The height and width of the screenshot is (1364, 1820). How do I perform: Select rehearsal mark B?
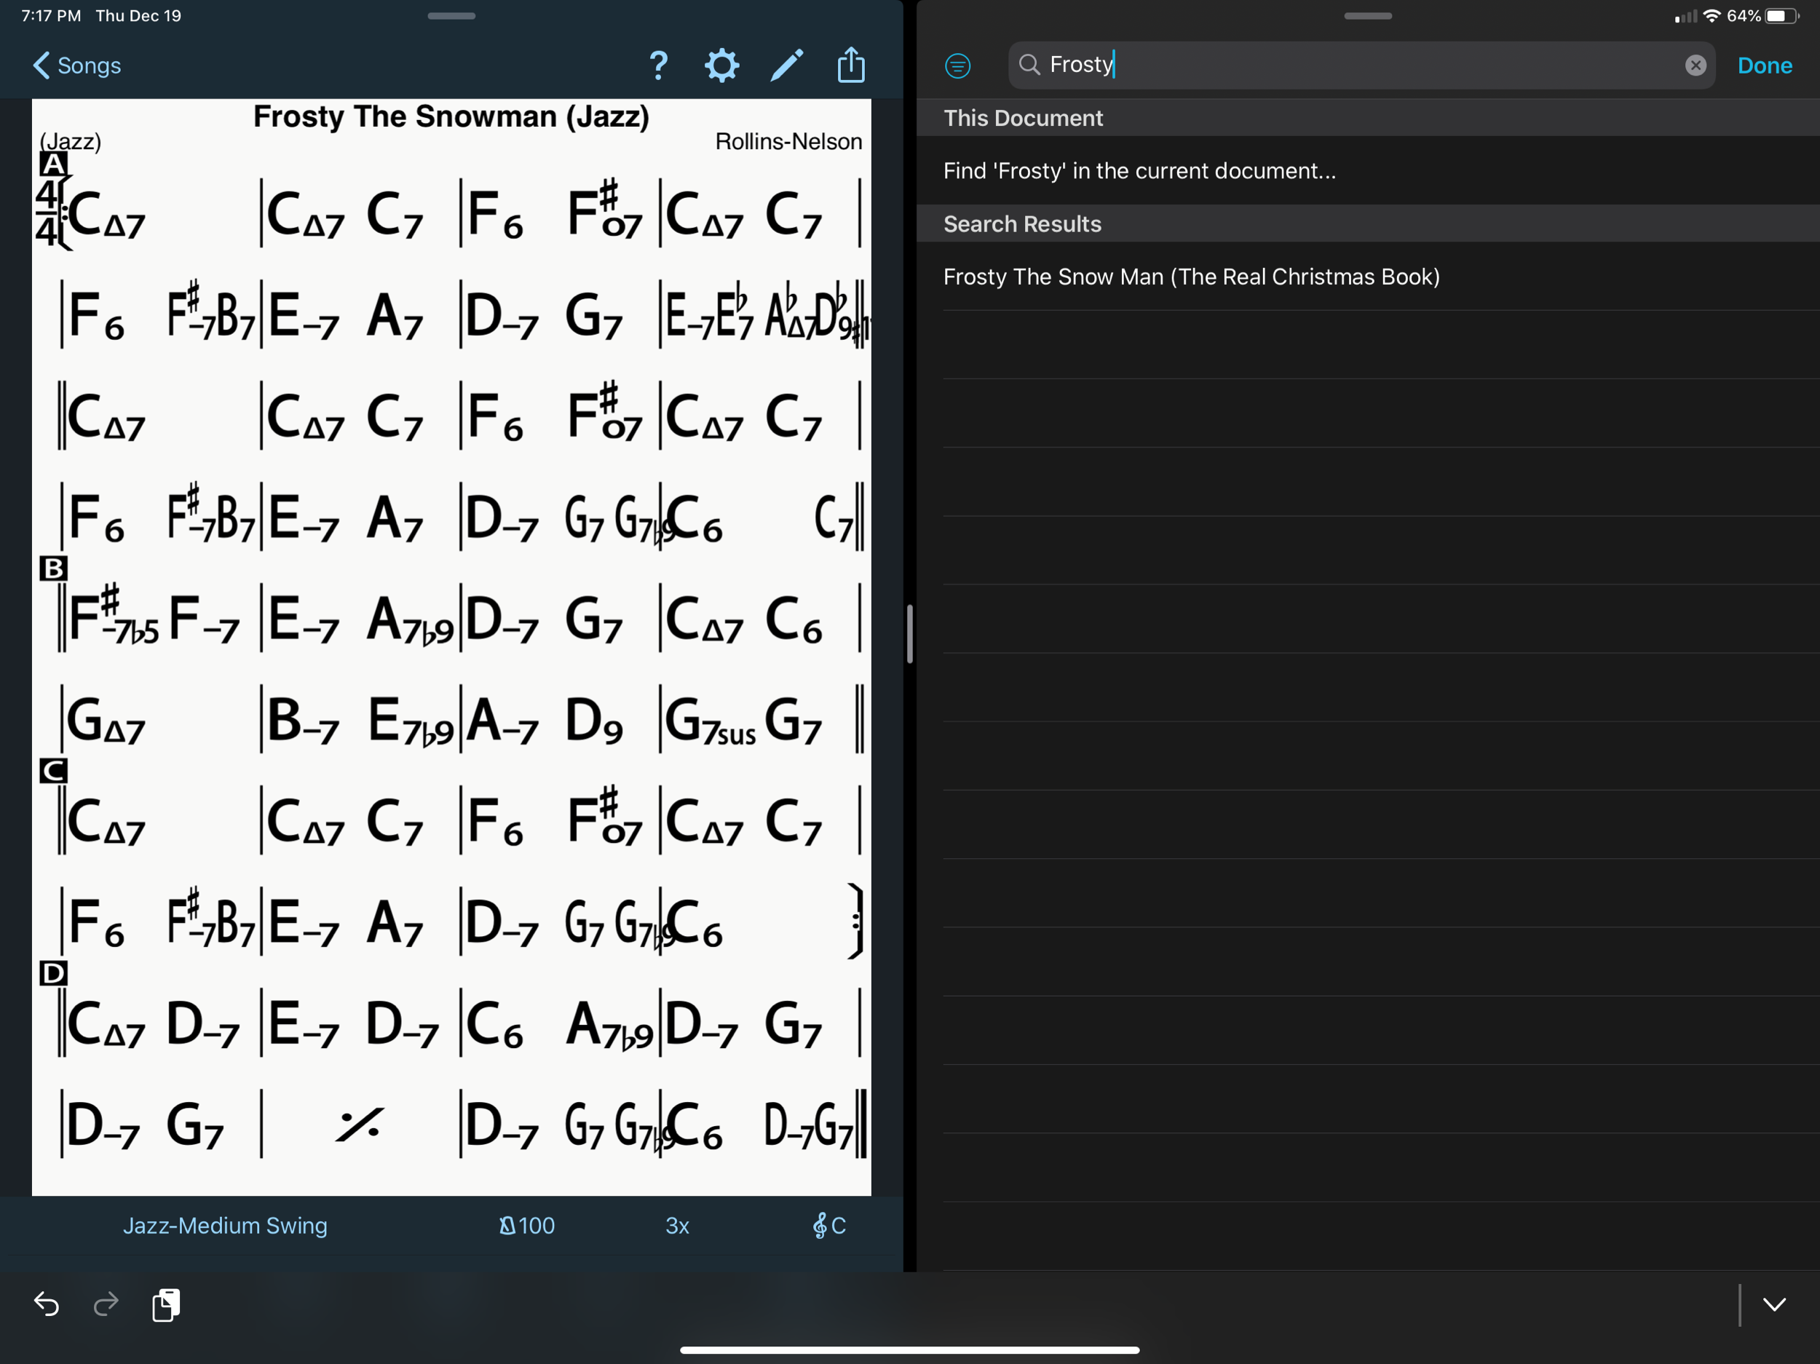click(53, 568)
